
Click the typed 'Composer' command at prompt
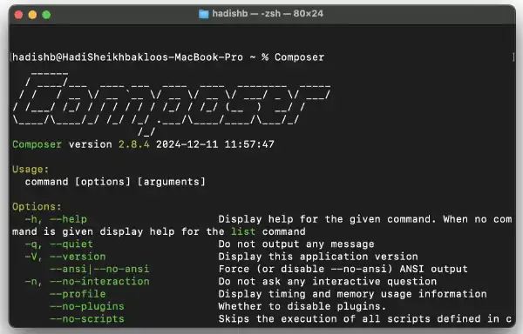[299, 57]
